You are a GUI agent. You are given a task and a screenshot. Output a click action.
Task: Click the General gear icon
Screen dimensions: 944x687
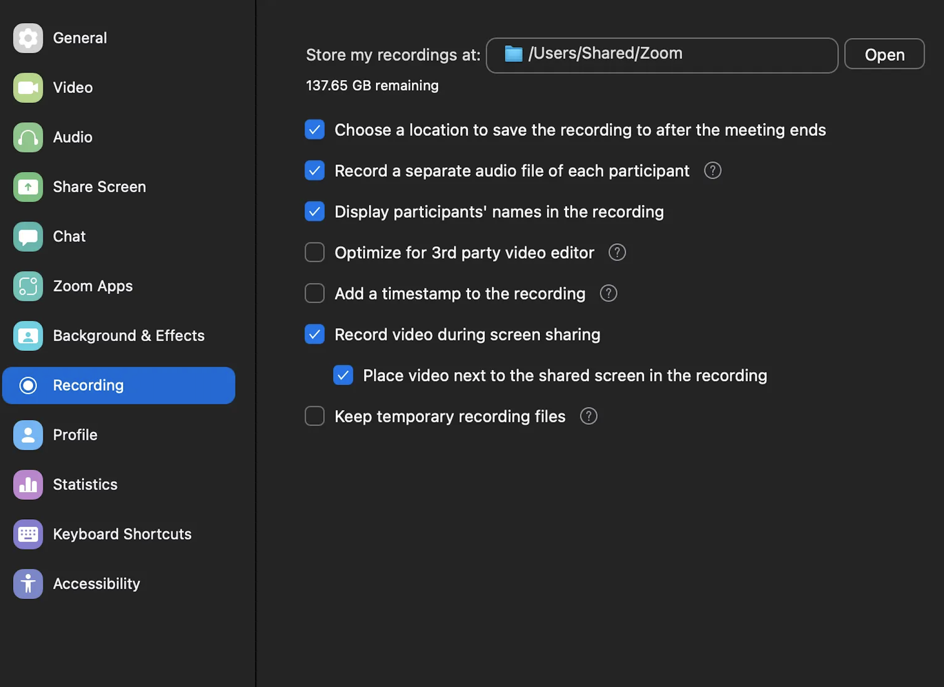[28, 38]
